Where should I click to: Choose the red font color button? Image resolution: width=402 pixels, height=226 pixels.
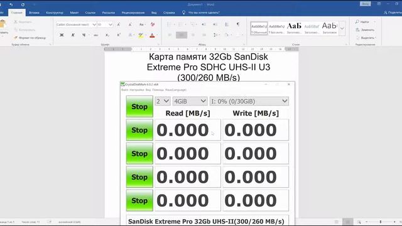click(x=152, y=35)
